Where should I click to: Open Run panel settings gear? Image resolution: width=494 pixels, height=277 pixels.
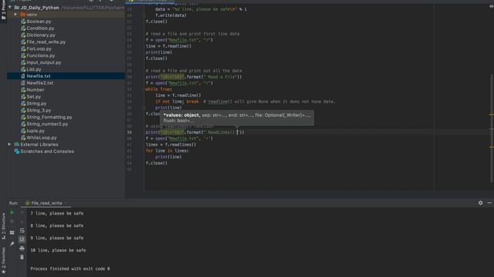[480, 203]
